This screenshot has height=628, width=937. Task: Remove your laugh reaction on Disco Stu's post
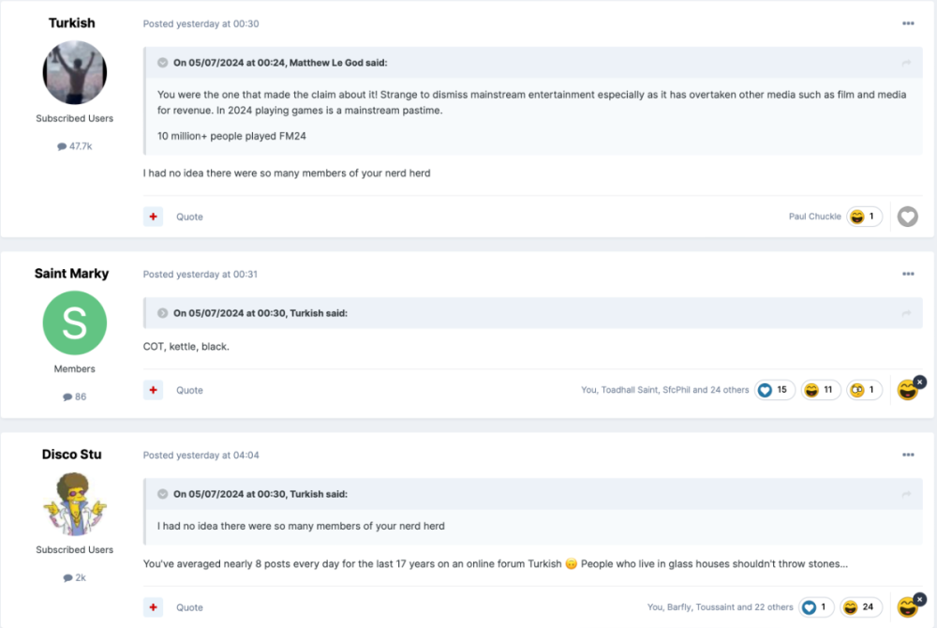point(919,599)
